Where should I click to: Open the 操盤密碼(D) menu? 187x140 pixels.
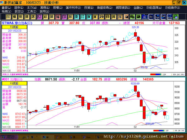point(105,7)
